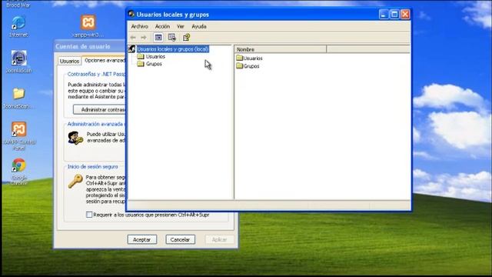The image size is (492, 277).
Task: Click the Aplicar button
Action: (x=219, y=239)
